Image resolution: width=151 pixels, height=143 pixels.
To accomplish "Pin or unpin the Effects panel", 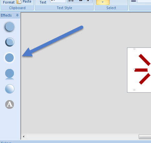I will (x=17, y=15).
